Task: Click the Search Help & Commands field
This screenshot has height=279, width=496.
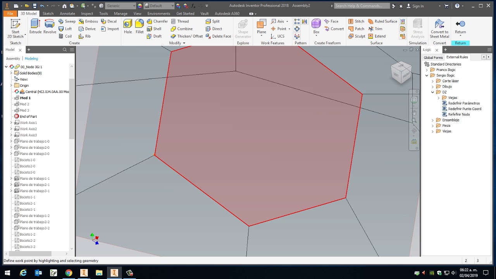Action: coord(362,6)
